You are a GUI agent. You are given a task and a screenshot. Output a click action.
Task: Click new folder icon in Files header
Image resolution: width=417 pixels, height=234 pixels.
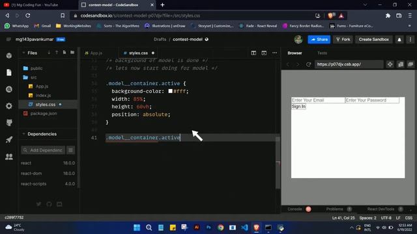pyautogui.click(x=72, y=53)
